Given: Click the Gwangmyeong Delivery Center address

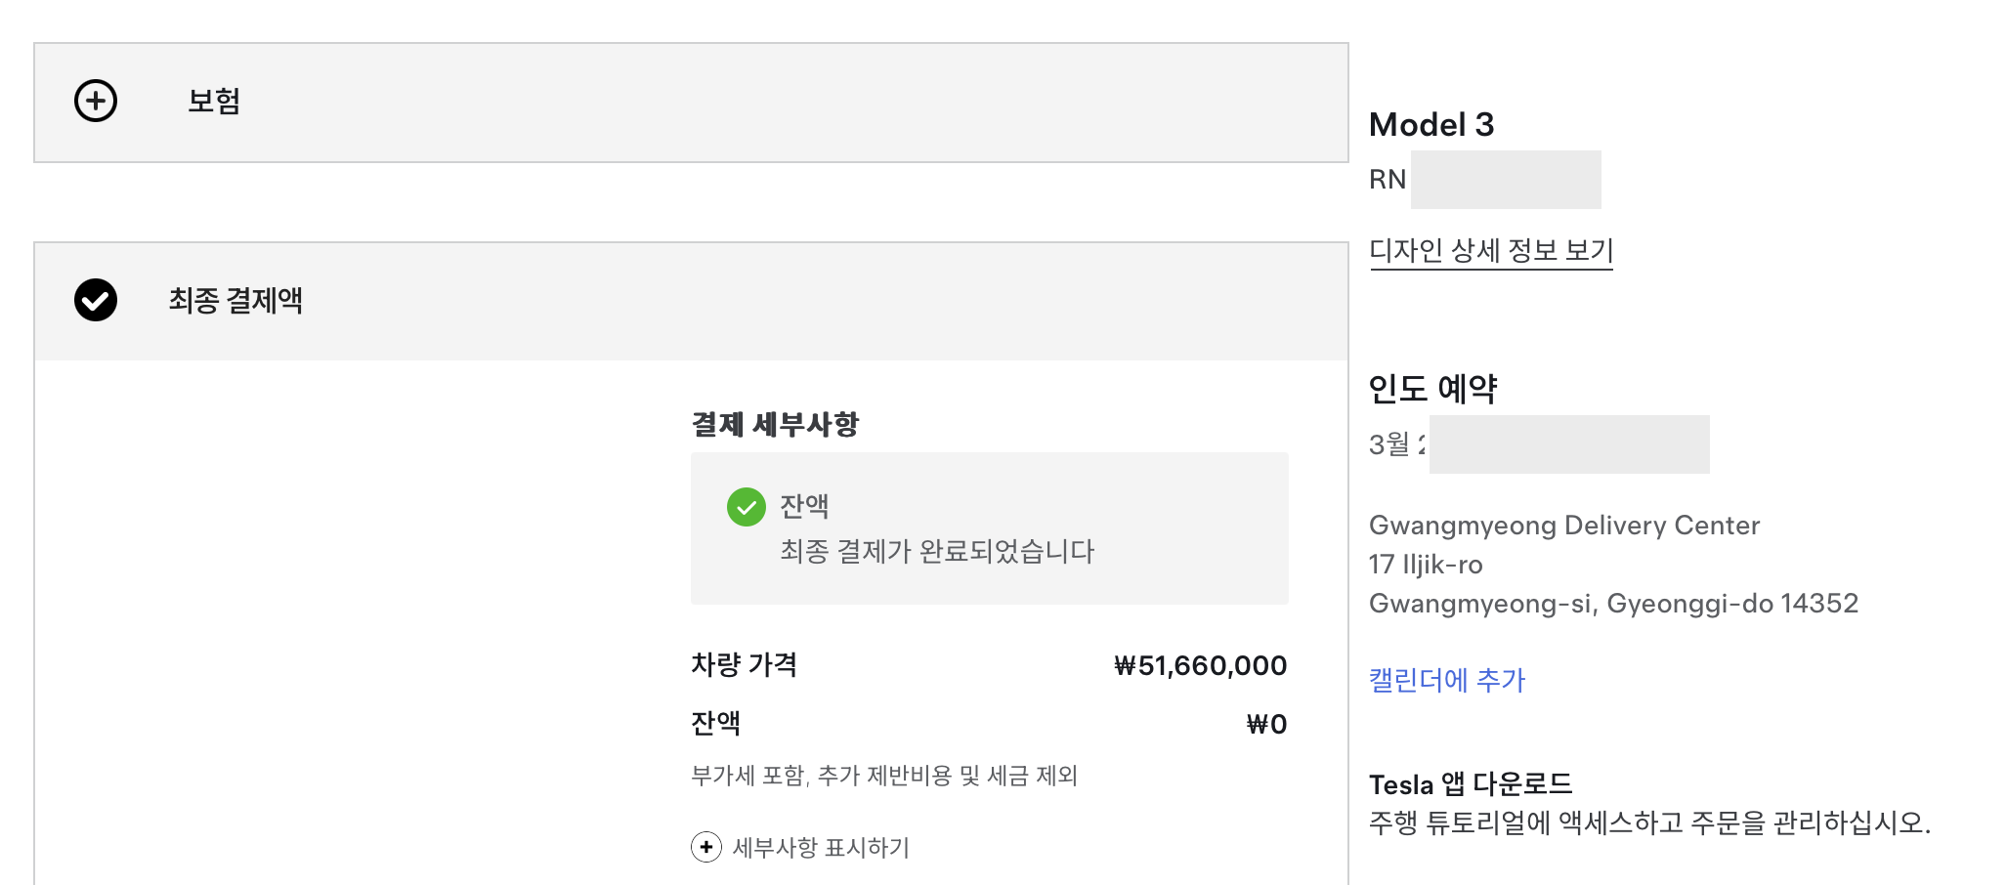Looking at the screenshot, I should click(x=1563, y=526).
